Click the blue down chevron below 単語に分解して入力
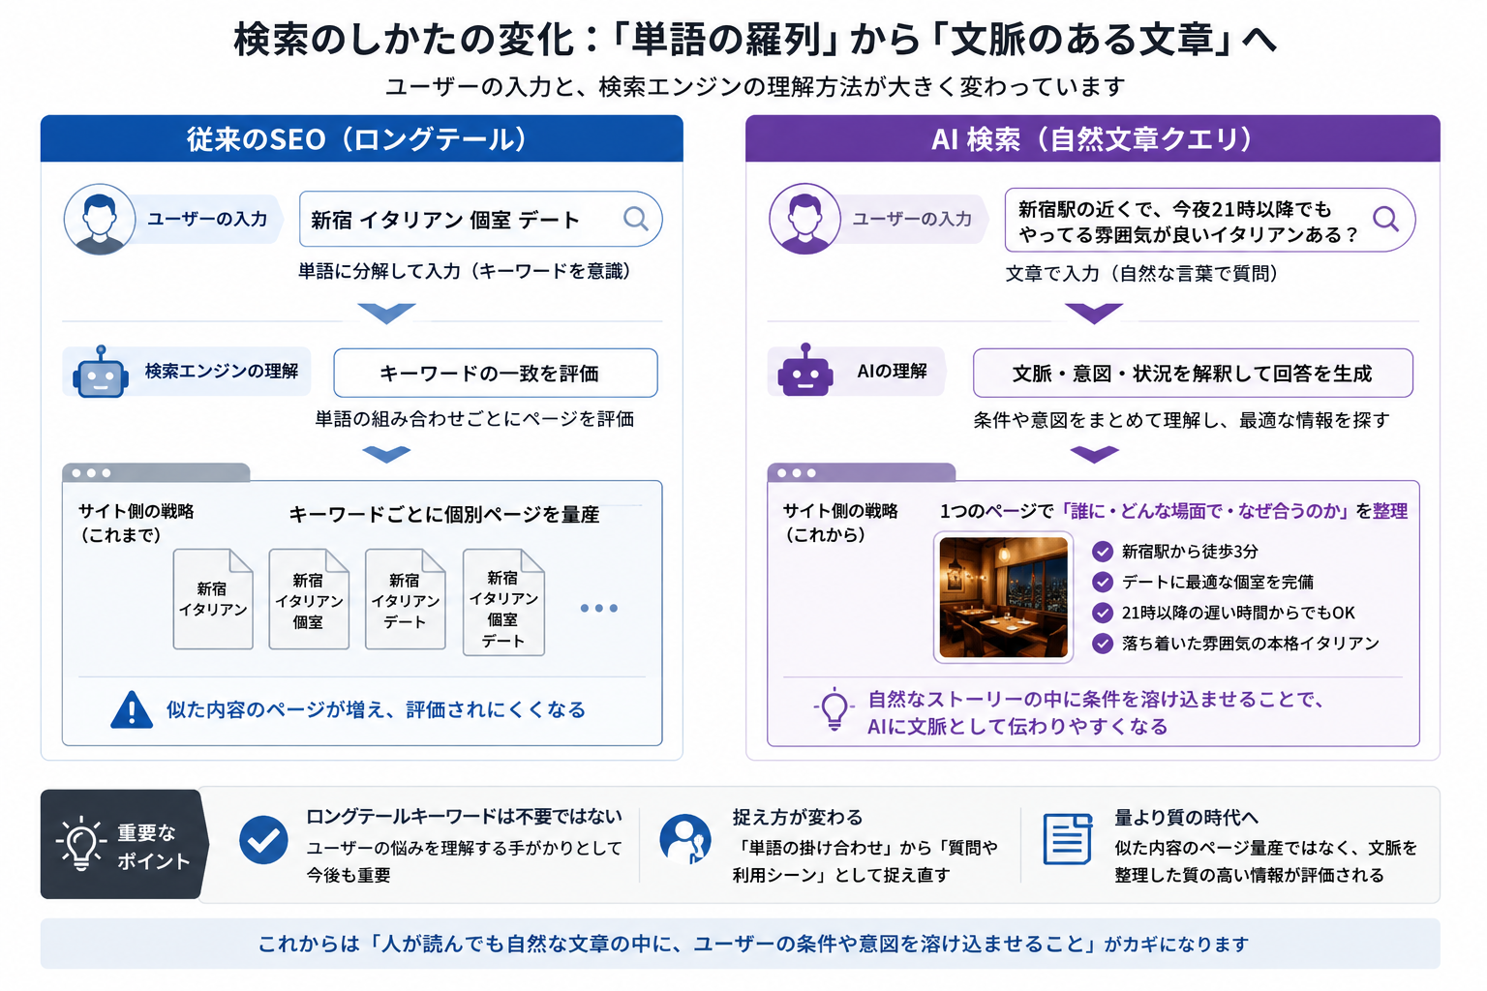This screenshot has width=1487, height=991. [x=386, y=314]
